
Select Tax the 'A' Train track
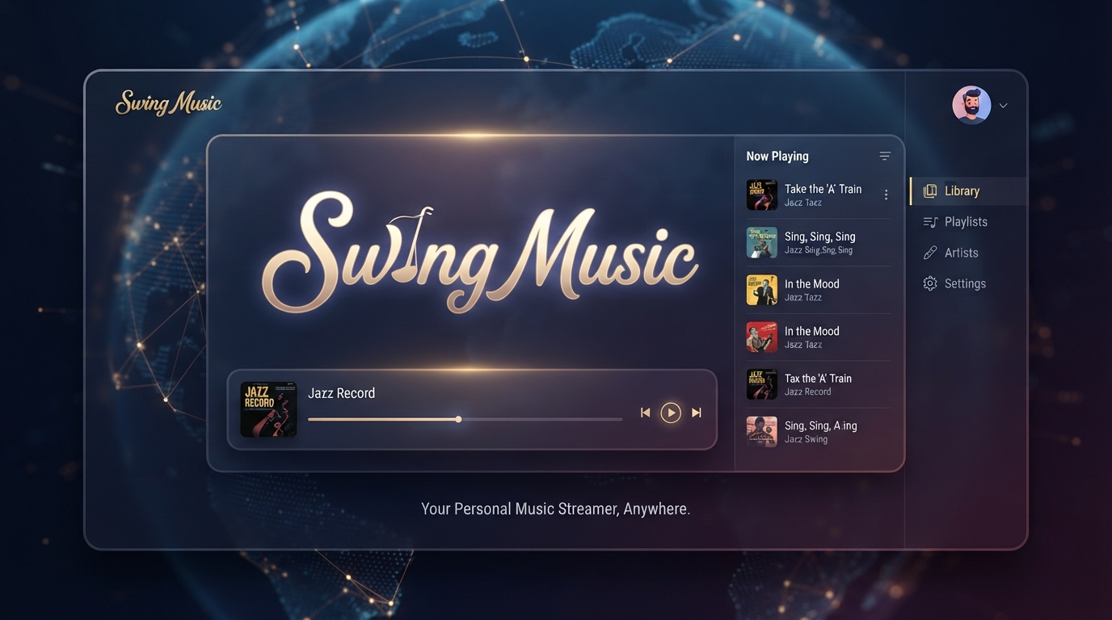click(818, 384)
